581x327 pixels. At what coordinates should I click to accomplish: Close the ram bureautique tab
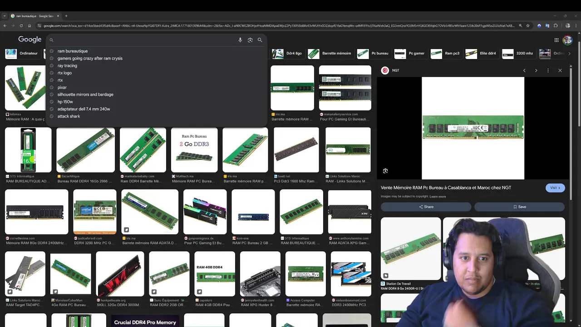(59, 16)
